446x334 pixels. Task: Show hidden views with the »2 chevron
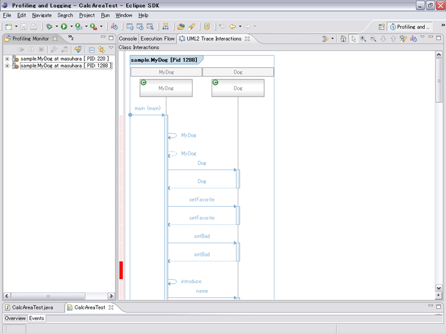pyautogui.click(x=70, y=37)
